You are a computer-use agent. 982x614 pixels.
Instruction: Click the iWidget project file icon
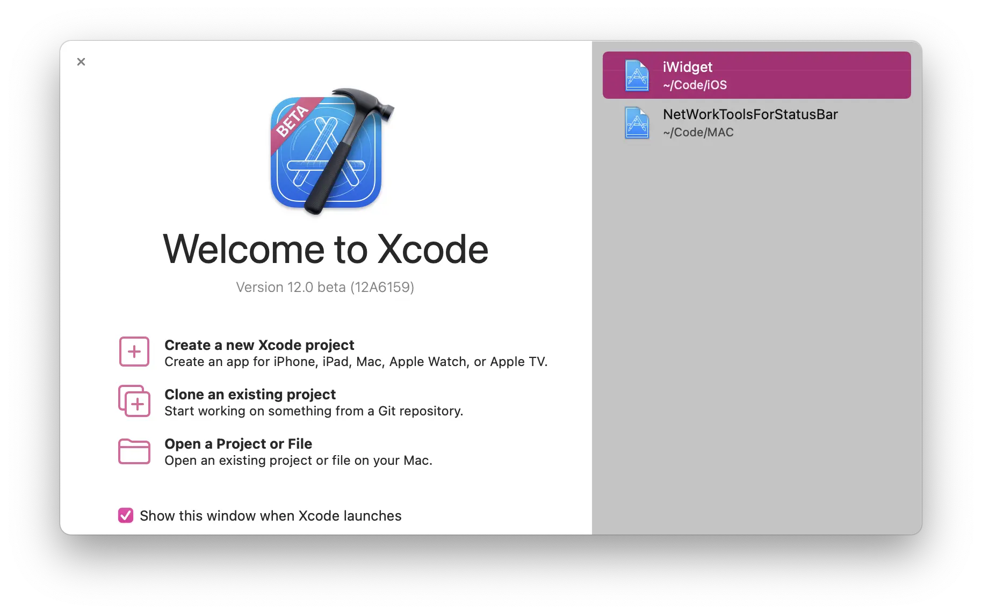point(637,75)
